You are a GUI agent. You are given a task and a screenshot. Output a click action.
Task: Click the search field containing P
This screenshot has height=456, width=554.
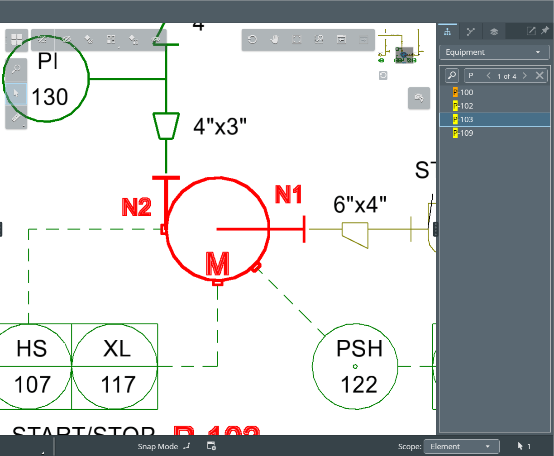pyautogui.click(x=474, y=76)
